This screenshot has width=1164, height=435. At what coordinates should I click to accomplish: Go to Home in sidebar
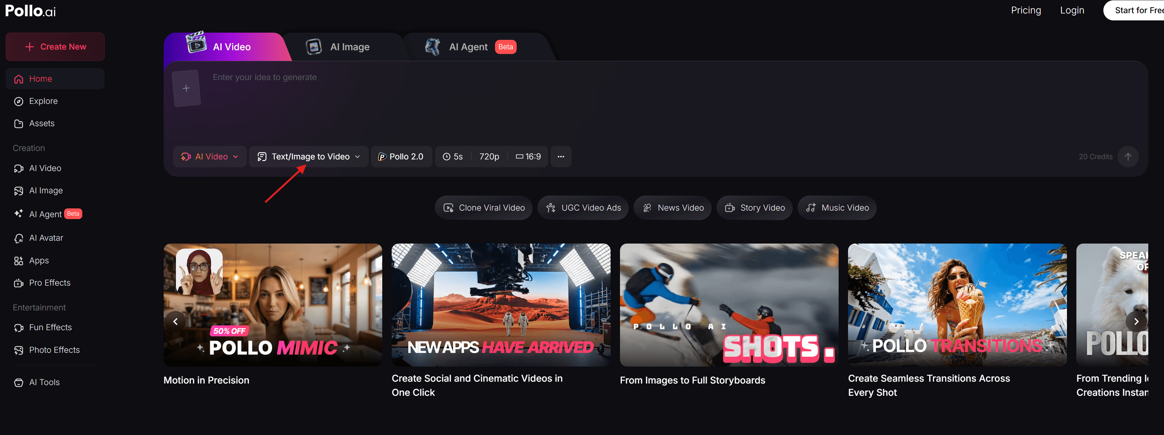click(55, 78)
